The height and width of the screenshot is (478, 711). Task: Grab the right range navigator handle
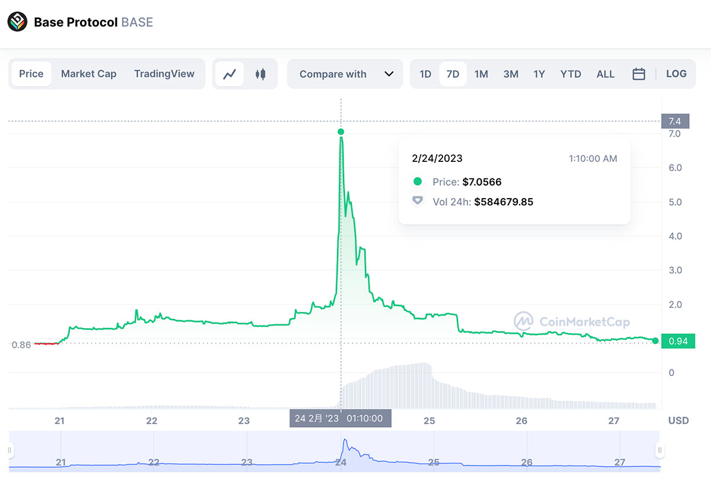(659, 451)
